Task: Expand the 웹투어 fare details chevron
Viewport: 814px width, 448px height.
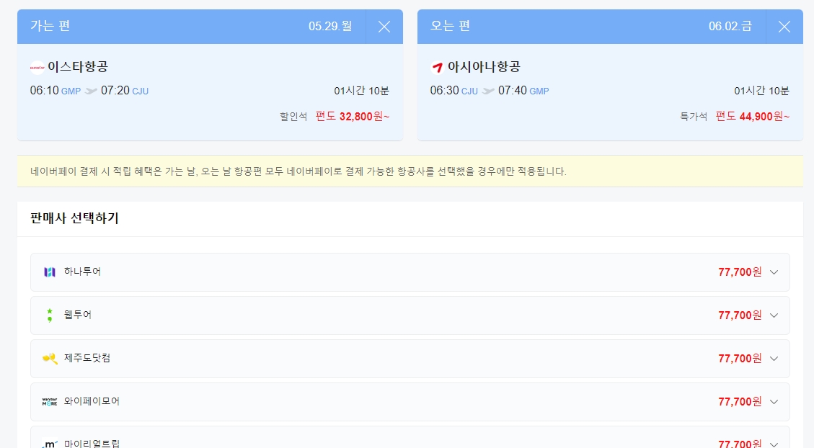Action: coord(774,315)
